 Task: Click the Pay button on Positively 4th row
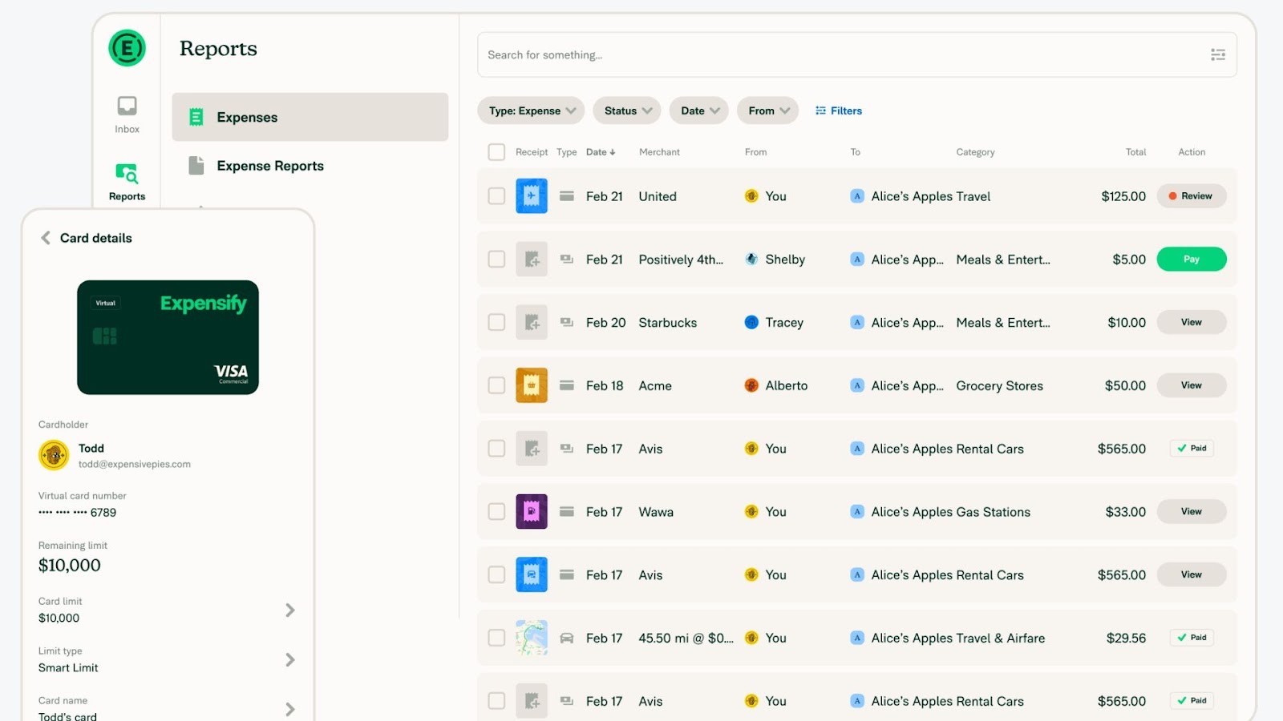click(1191, 259)
